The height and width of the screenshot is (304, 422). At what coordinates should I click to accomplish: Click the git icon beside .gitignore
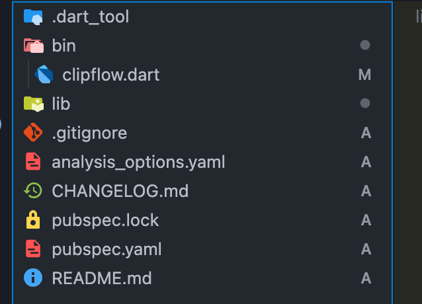pos(33,133)
